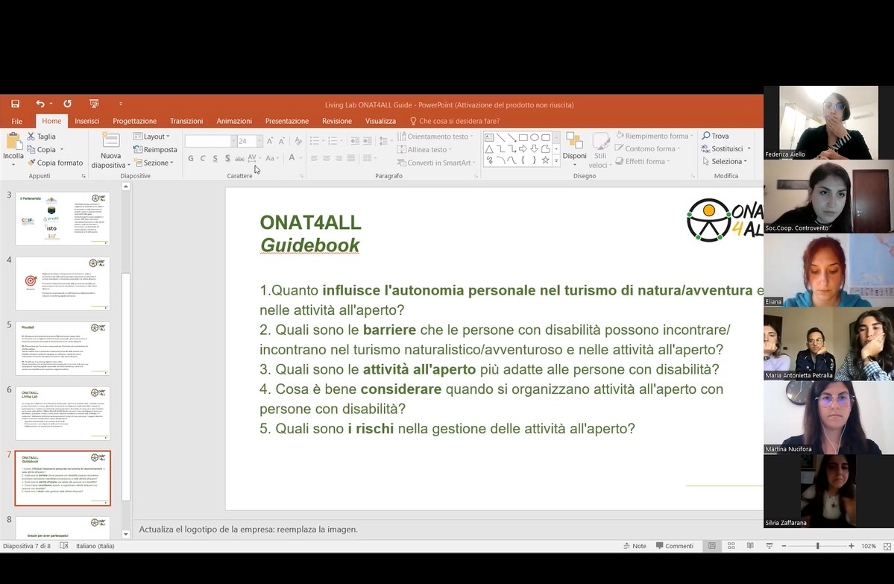
Task: Toggle strikethrough (abc) formatting
Action: pos(239,158)
